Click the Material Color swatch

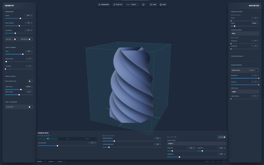[x=256, y=70]
